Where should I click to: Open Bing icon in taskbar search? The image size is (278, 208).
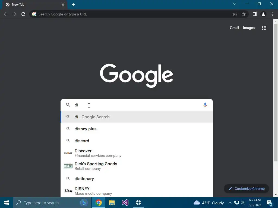point(84,203)
